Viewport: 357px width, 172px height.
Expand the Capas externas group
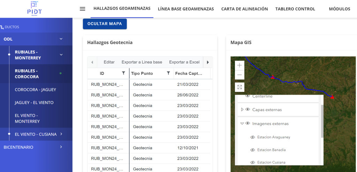[x=242, y=110]
